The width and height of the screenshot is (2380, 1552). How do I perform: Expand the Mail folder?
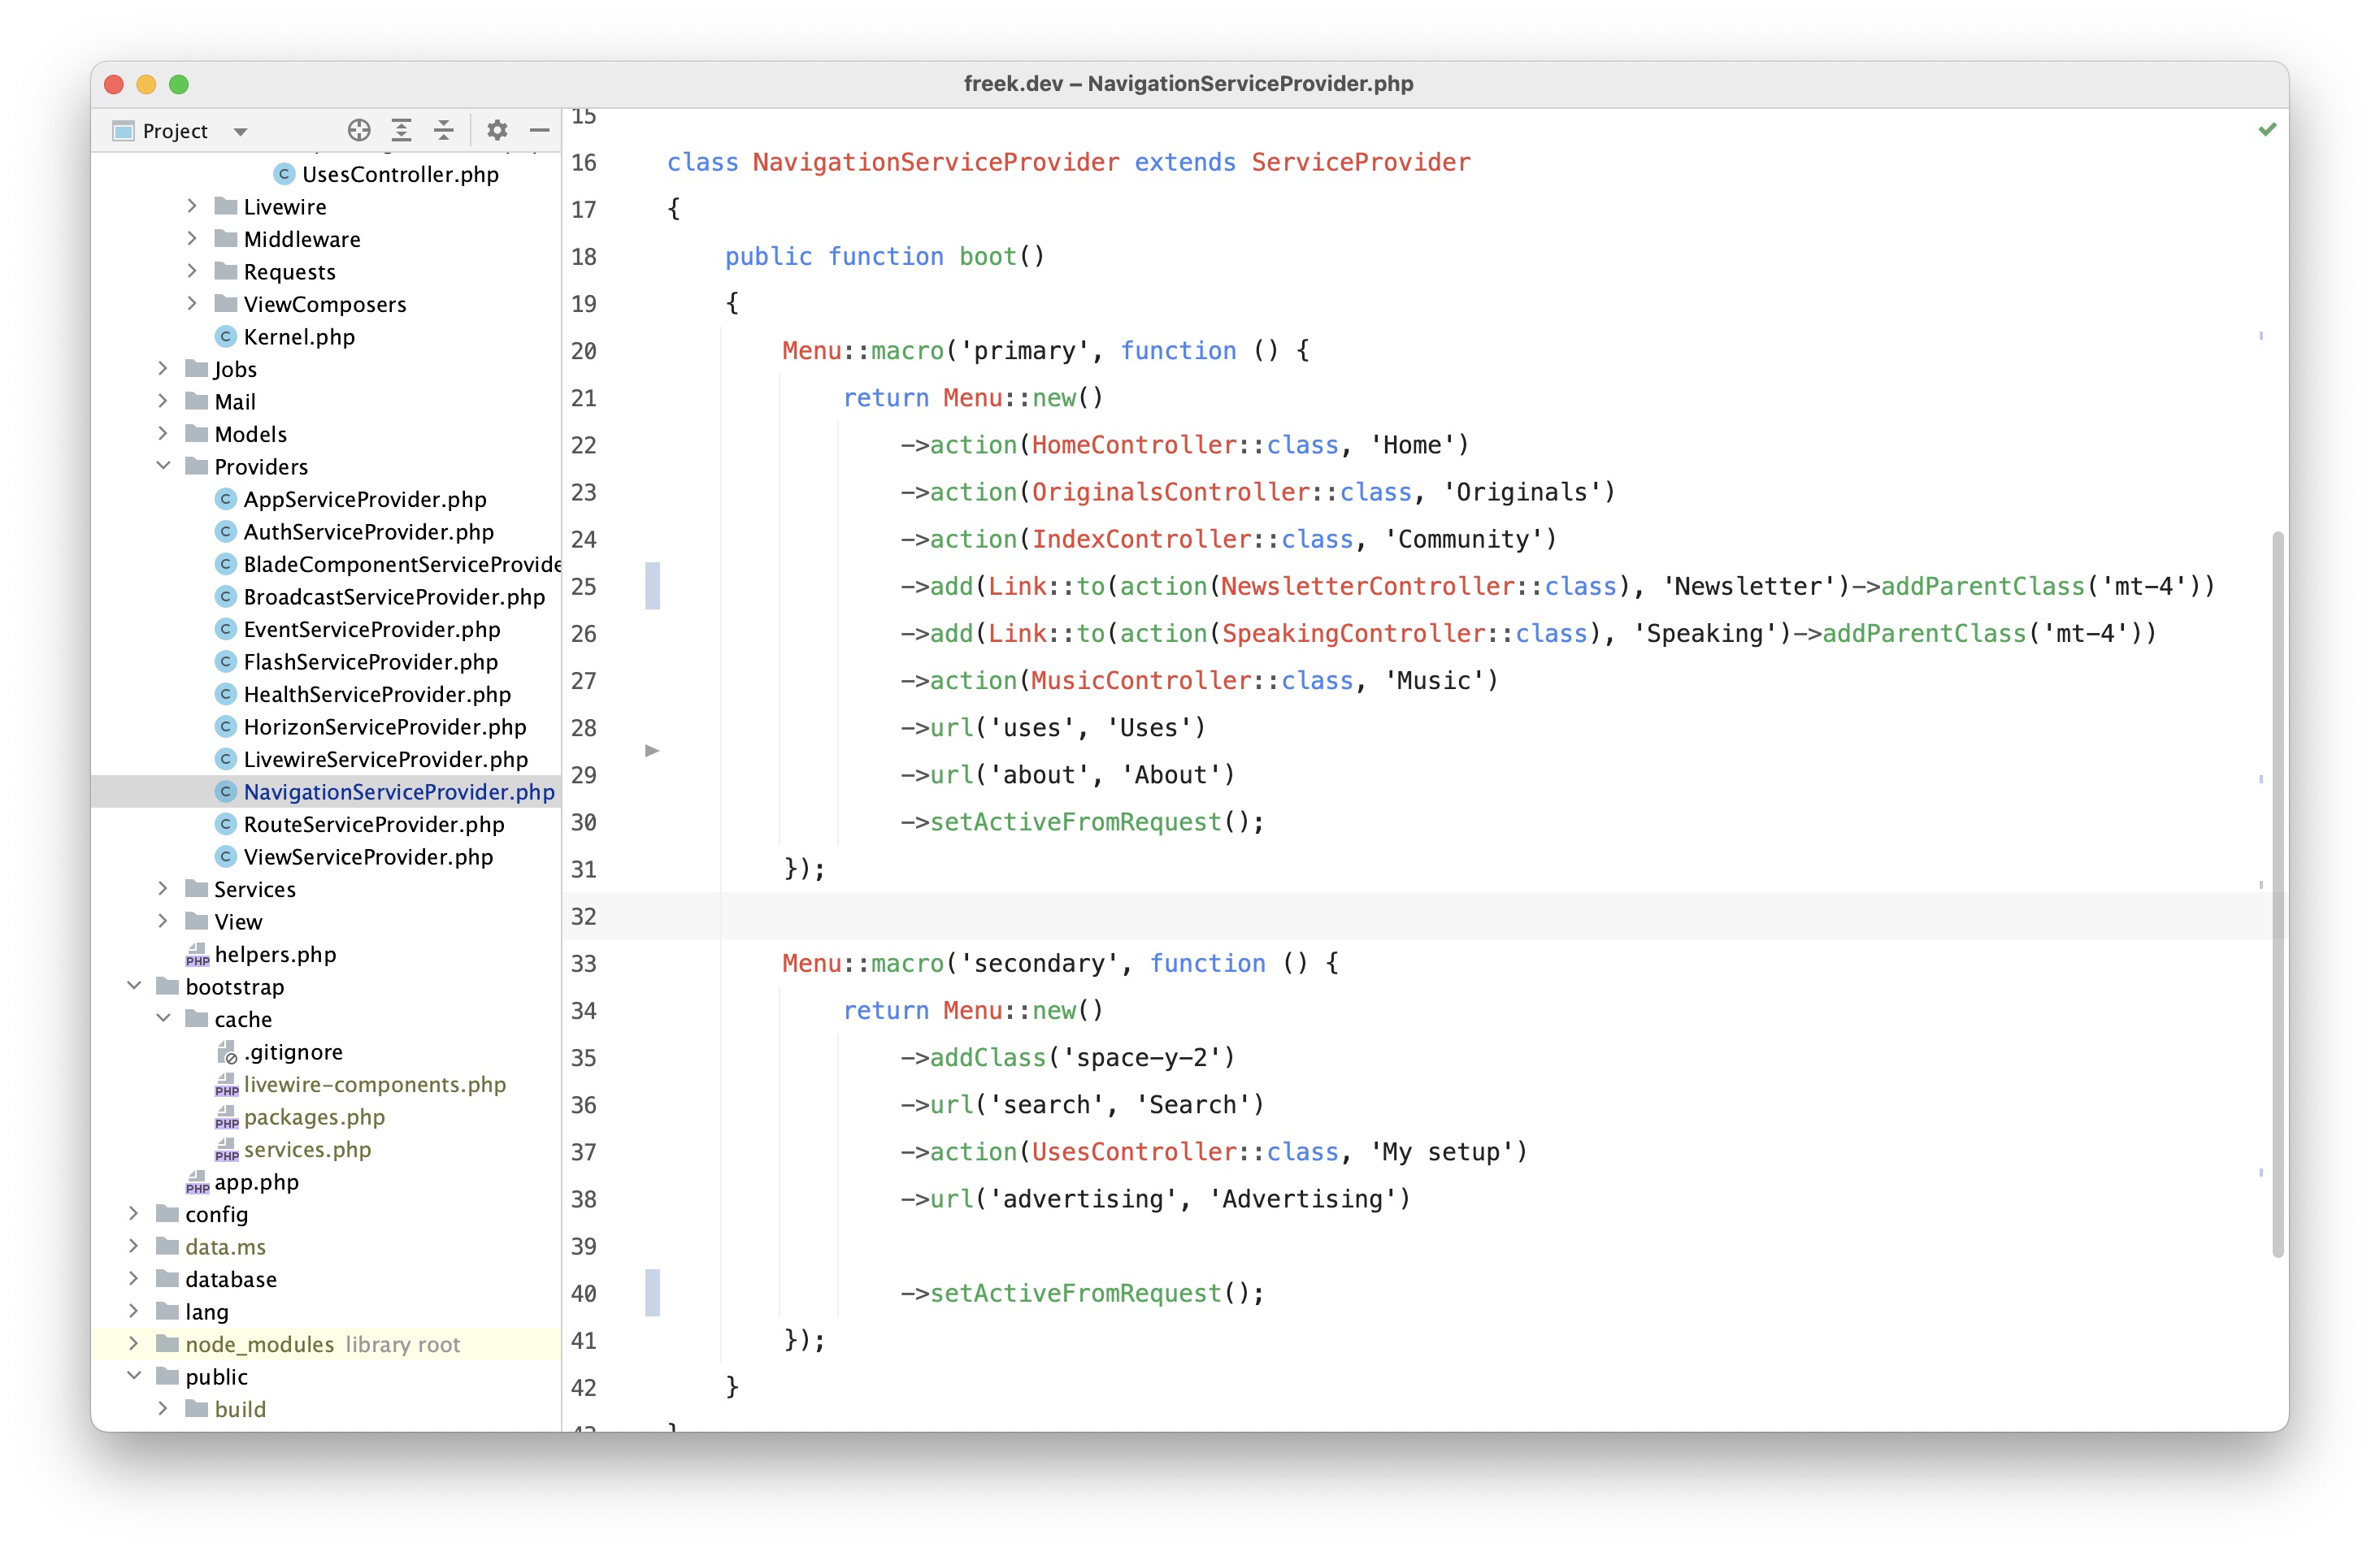point(163,401)
